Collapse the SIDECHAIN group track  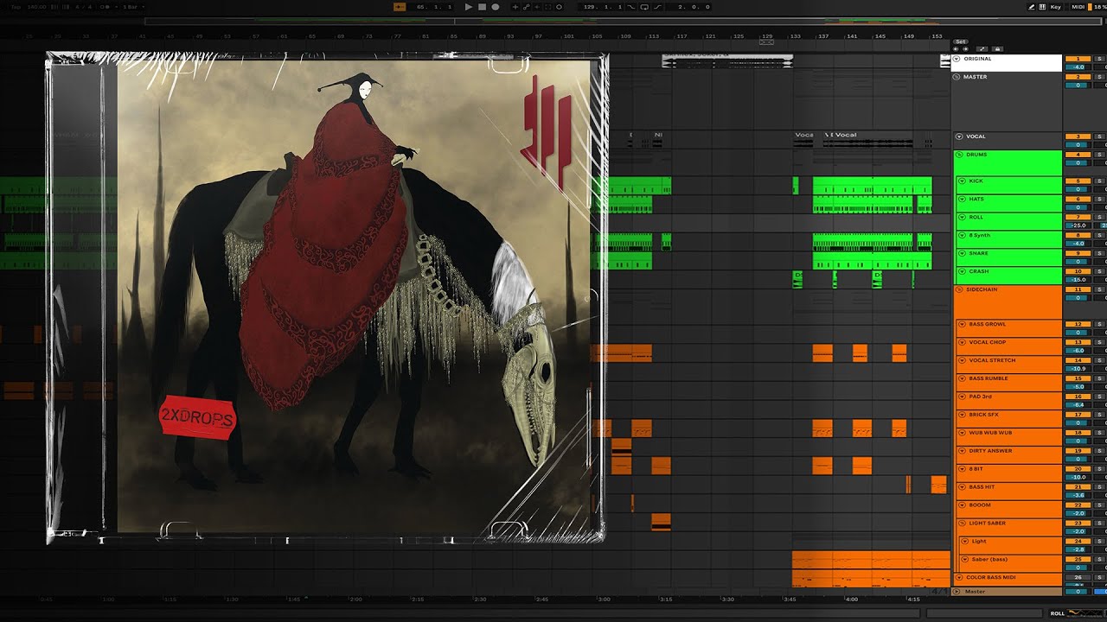point(959,289)
